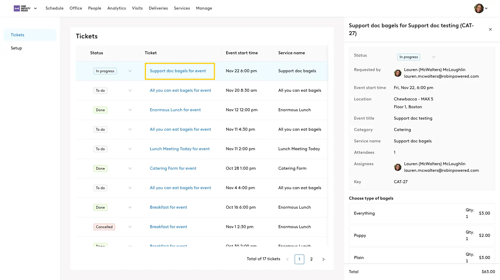Click assignee avatar in details panel
This screenshot has width=500, height=280.
click(397, 167)
